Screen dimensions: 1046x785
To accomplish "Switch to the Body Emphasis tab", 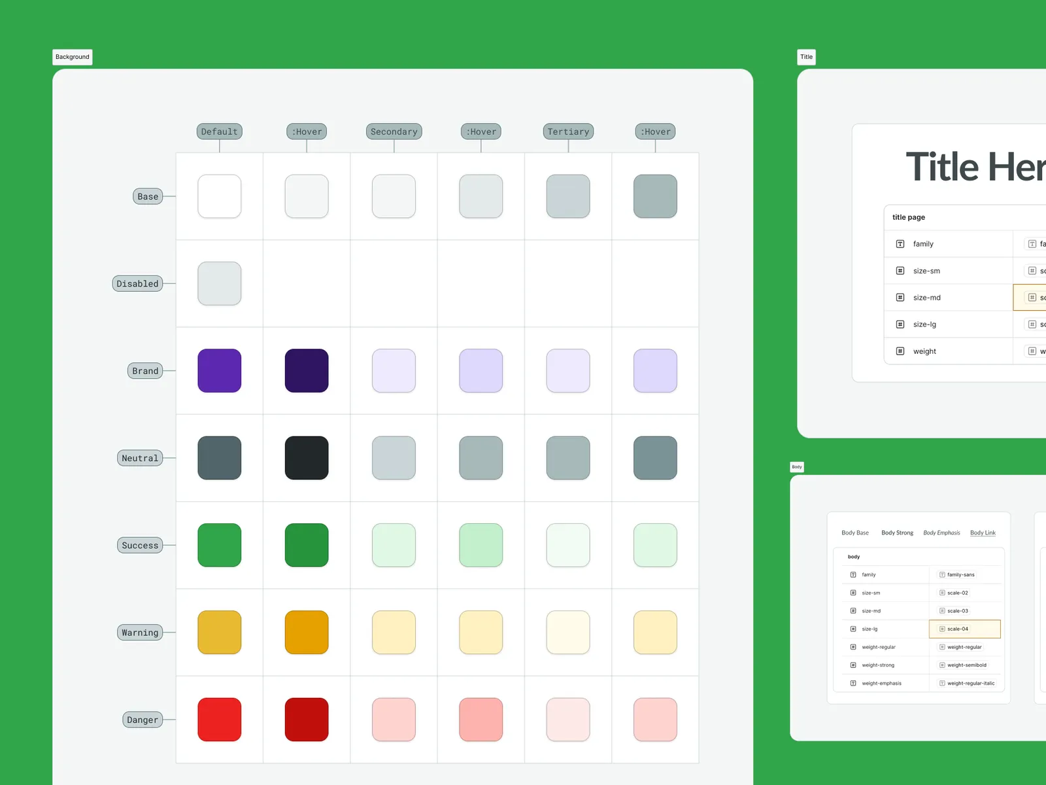I will tap(941, 533).
